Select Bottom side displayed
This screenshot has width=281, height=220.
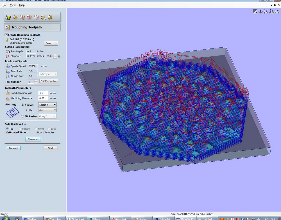(20, 128)
